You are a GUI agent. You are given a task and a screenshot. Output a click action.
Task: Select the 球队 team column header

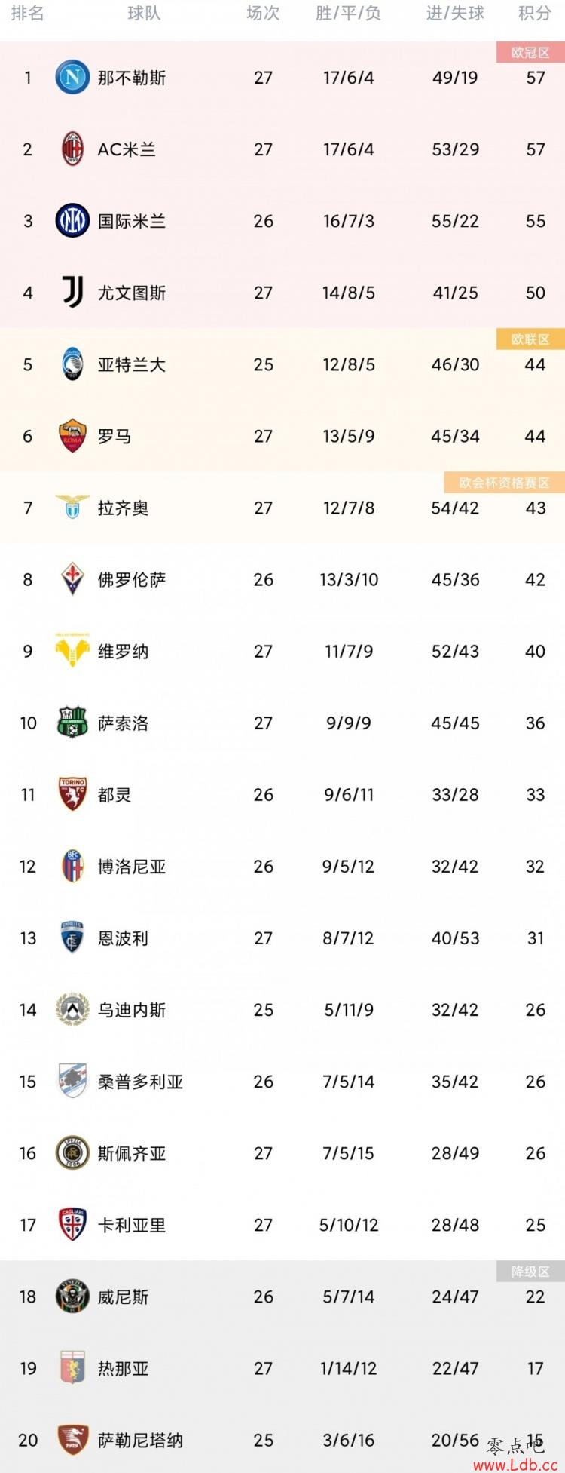(144, 14)
